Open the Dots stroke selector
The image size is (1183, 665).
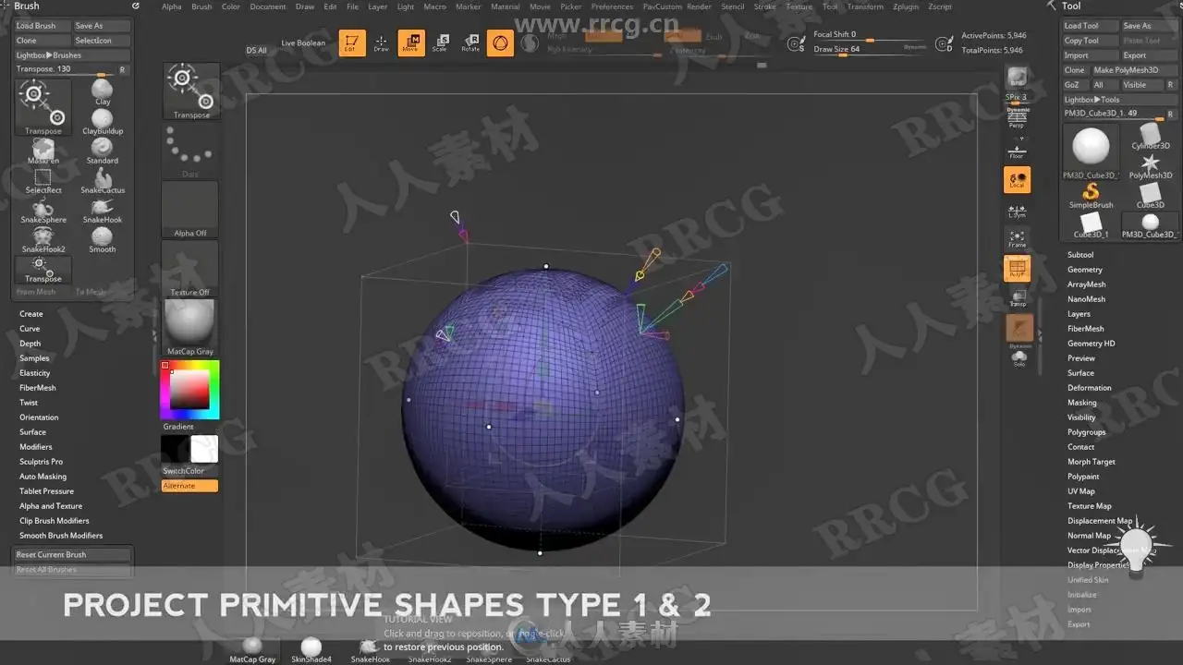click(190, 151)
